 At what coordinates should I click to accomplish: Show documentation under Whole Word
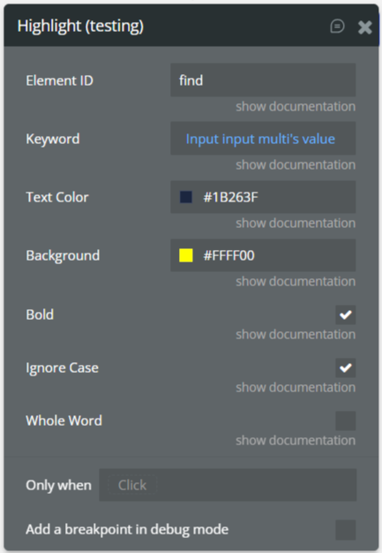(x=296, y=441)
